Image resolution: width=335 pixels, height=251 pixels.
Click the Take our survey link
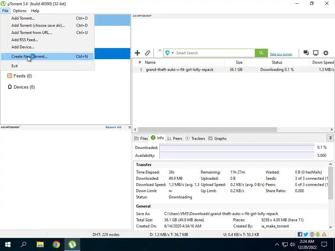(x=281, y=54)
